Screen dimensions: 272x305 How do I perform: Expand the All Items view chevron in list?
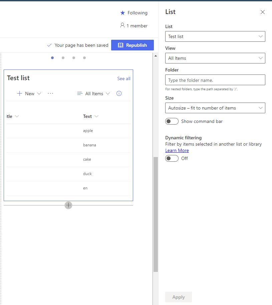[108, 94]
